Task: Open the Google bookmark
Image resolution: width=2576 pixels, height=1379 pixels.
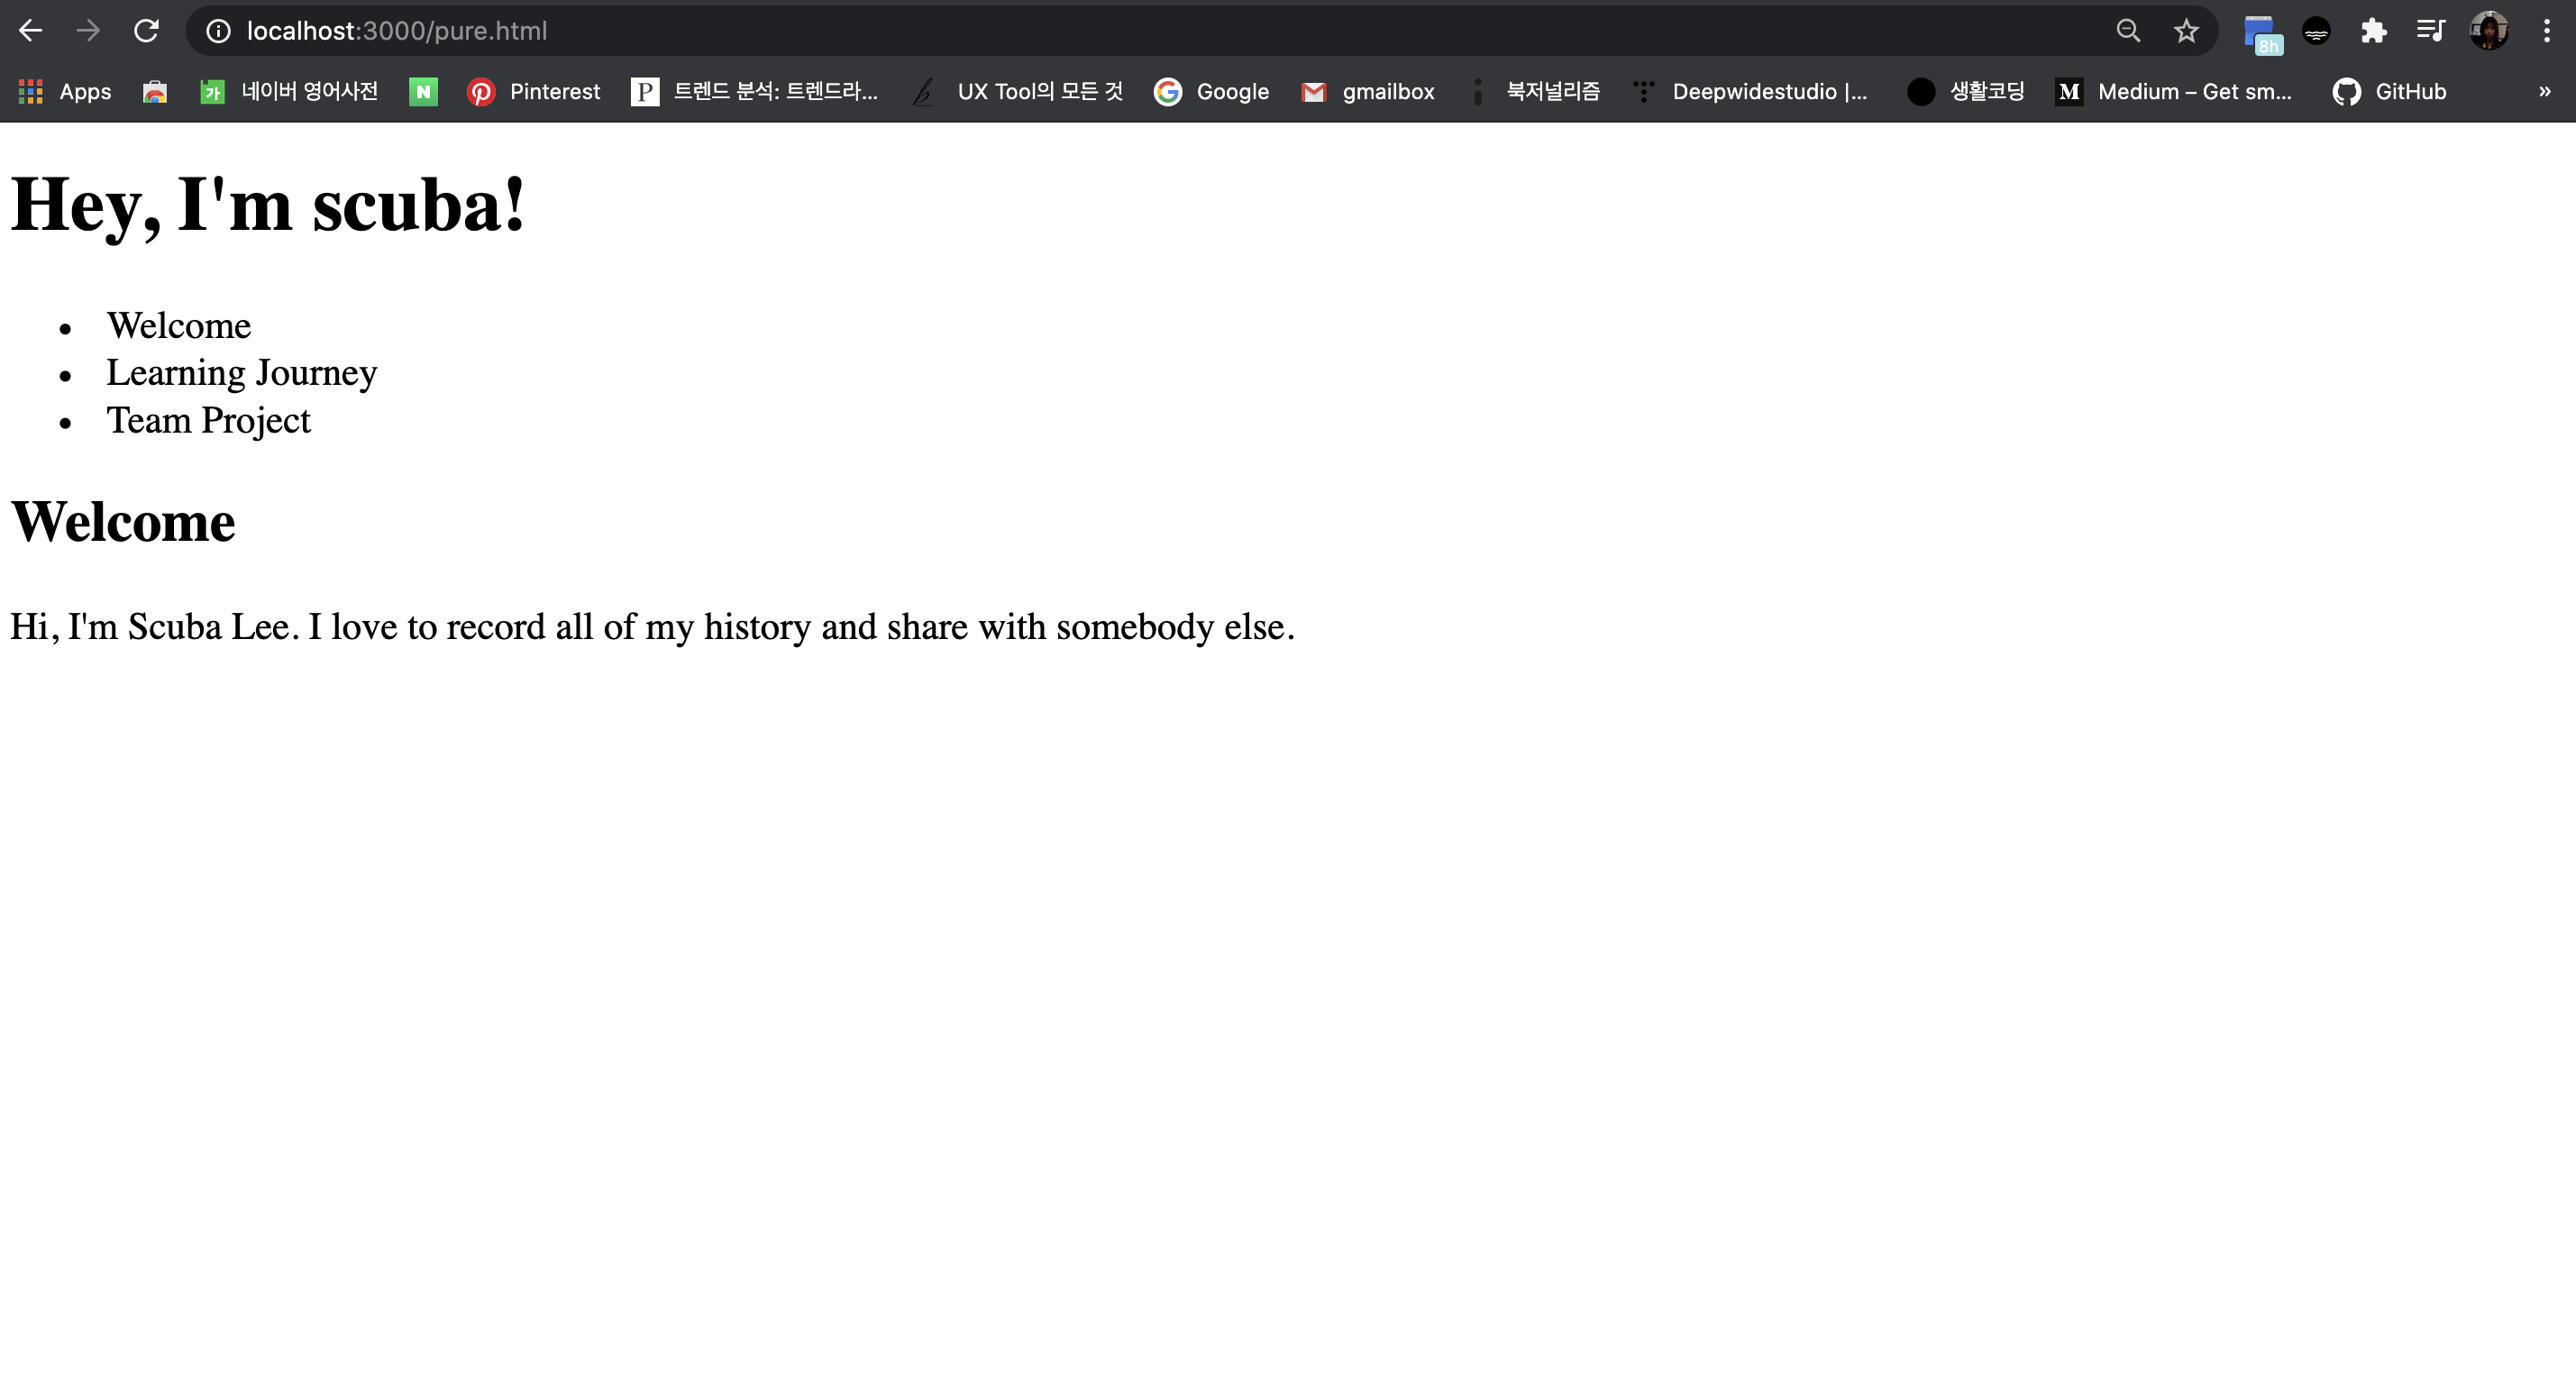Action: pyautogui.click(x=1211, y=91)
